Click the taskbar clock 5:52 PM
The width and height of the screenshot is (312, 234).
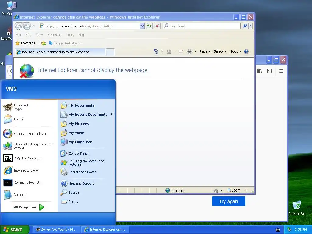pyautogui.click(x=300, y=229)
